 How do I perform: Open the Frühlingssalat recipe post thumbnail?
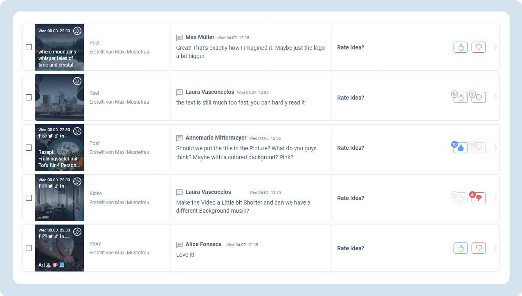coord(59,148)
